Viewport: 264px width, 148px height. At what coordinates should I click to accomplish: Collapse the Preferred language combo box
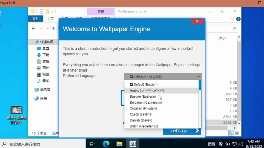click(163, 76)
